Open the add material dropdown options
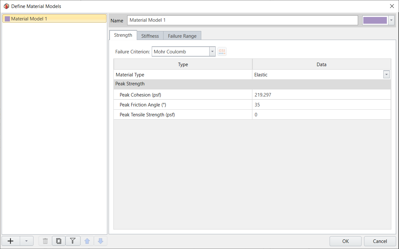Viewport: 399px width, 249px height. click(27, 241)
